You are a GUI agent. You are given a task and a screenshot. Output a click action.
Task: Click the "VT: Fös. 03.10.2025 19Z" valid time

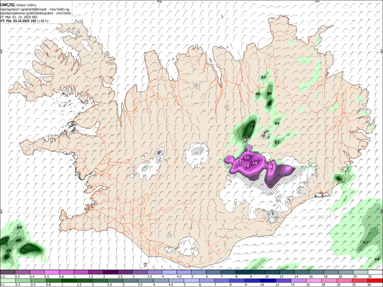(18, 21)
